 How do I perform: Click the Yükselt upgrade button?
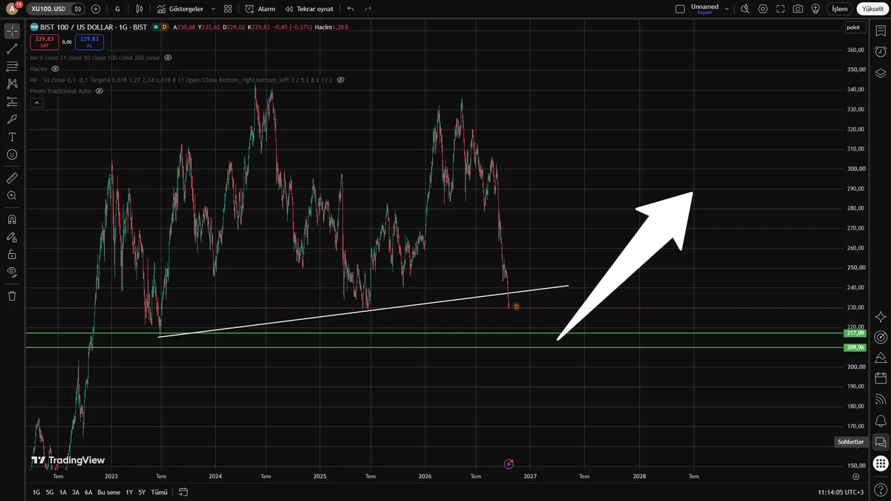click(x=872, y=9)
